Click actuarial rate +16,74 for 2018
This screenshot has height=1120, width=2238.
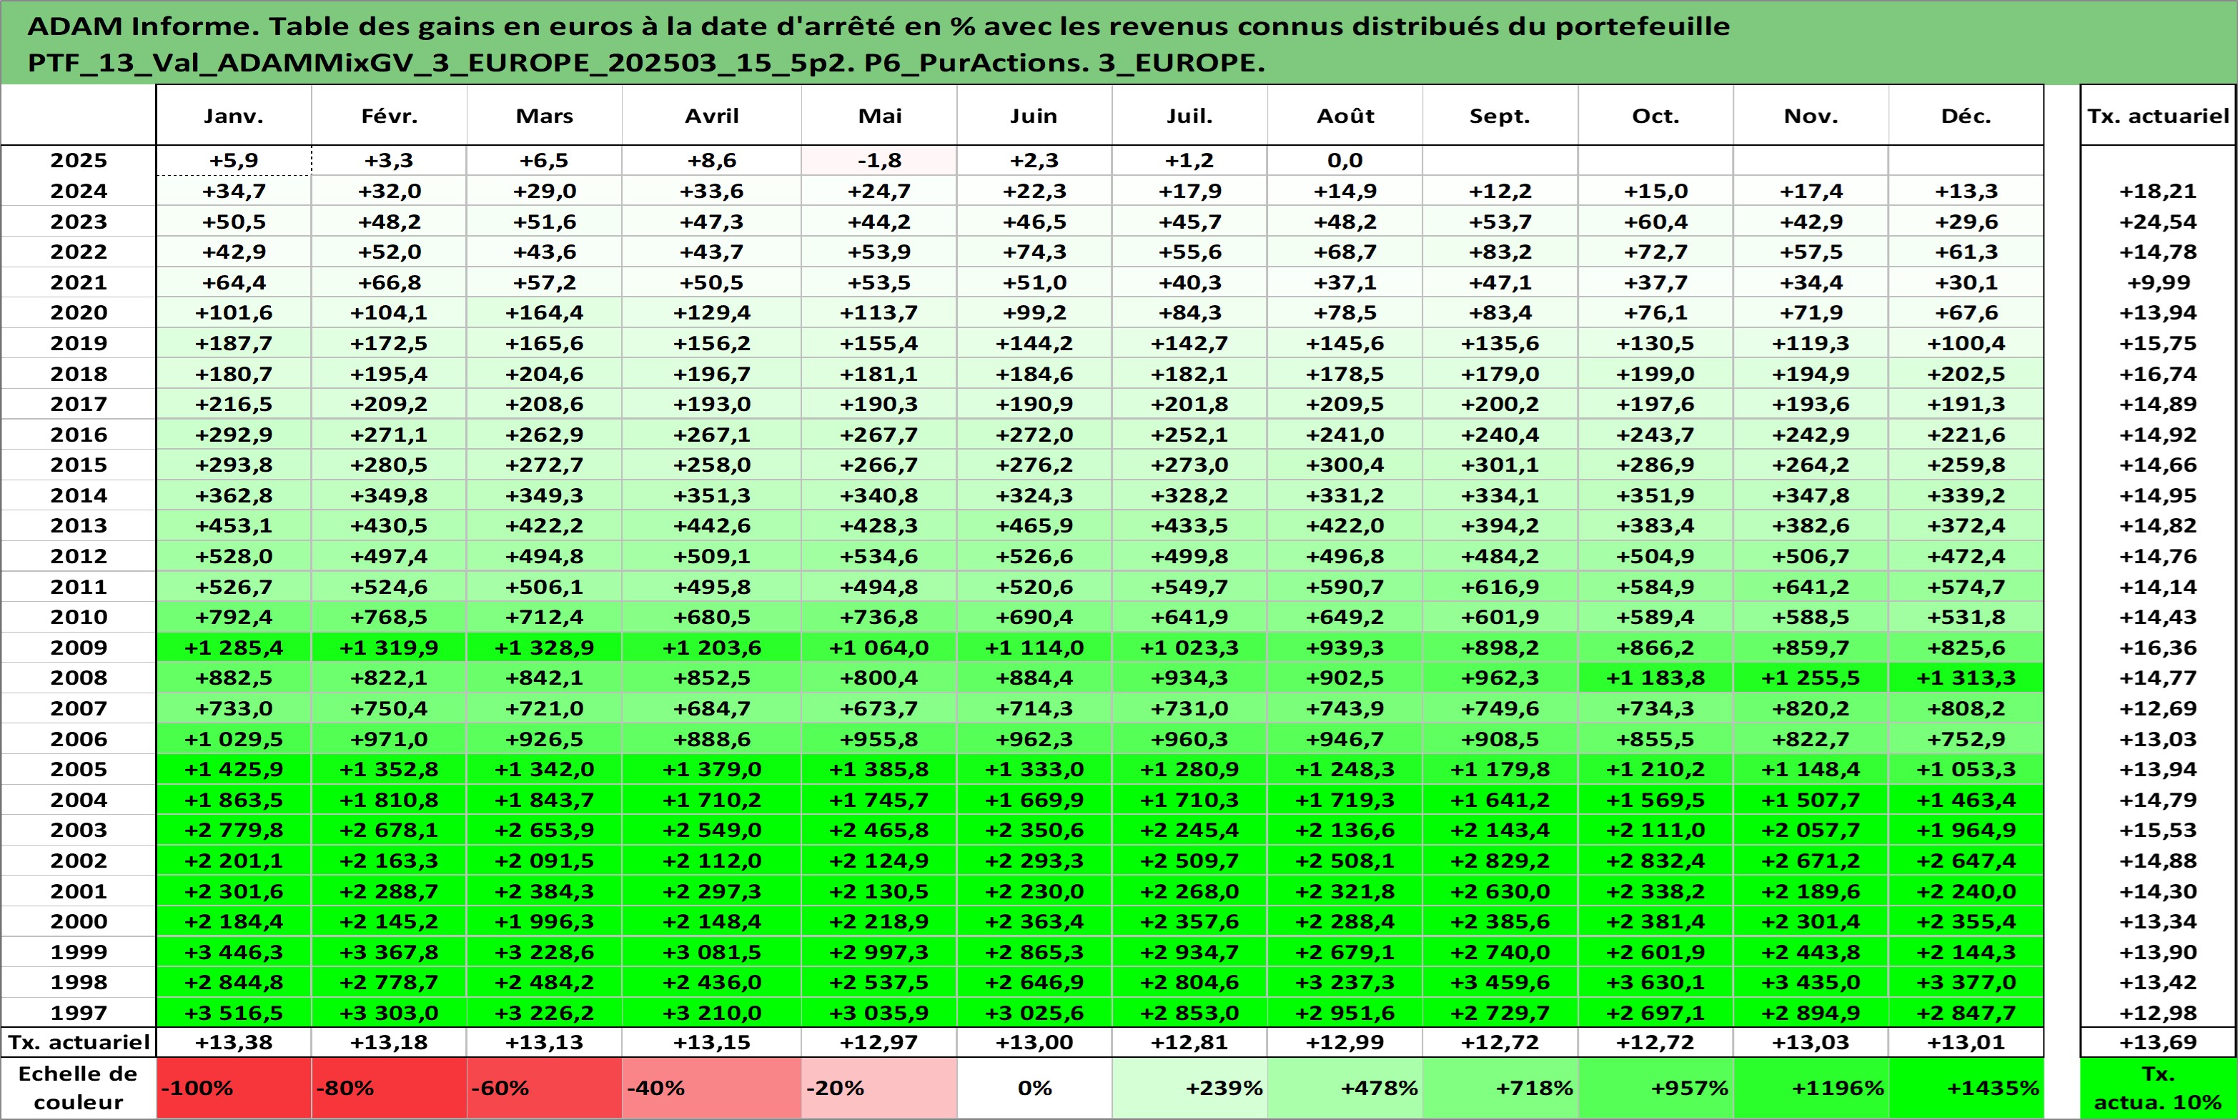[2158, 374]
